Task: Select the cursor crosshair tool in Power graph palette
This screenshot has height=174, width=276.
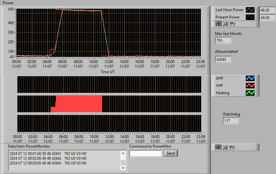Action: [218, 24]
